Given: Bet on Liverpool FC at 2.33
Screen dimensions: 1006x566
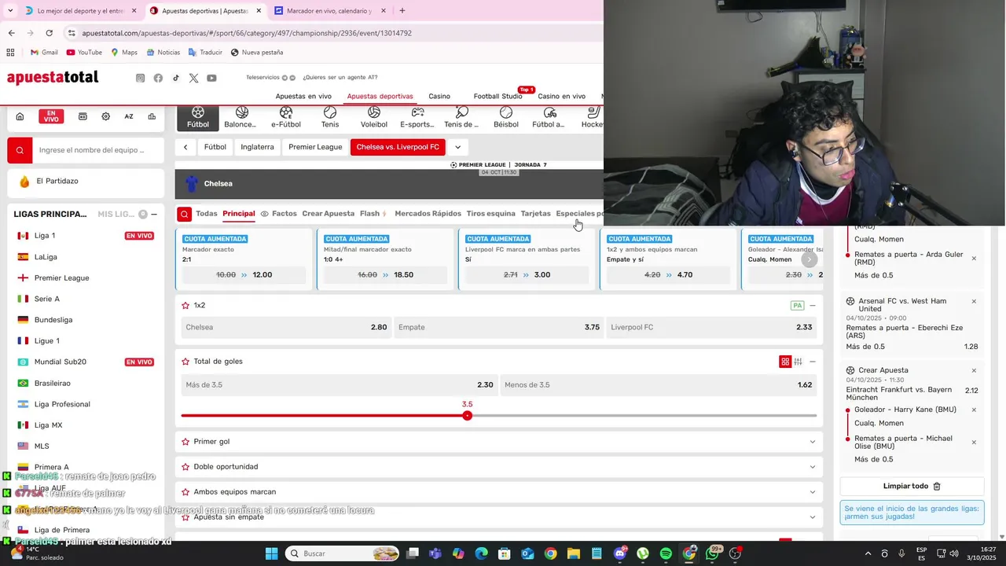Looking at the screenshot, I should (711, 327).
